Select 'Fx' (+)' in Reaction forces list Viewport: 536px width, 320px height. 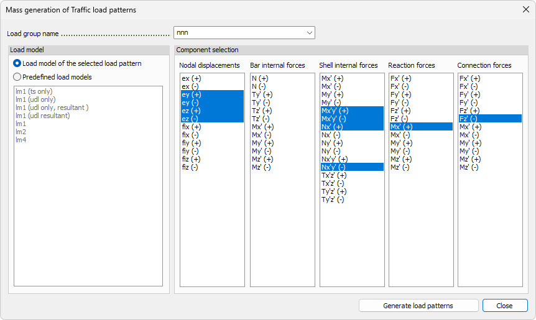click(400, 78)
